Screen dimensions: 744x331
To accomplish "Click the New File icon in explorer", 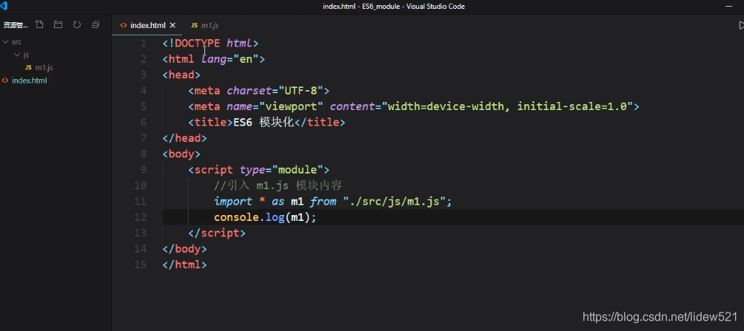I will (39, 24).
